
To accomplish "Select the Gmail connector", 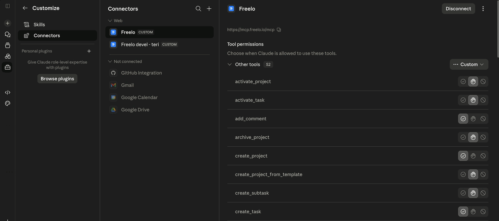I will tap(159, 85).
